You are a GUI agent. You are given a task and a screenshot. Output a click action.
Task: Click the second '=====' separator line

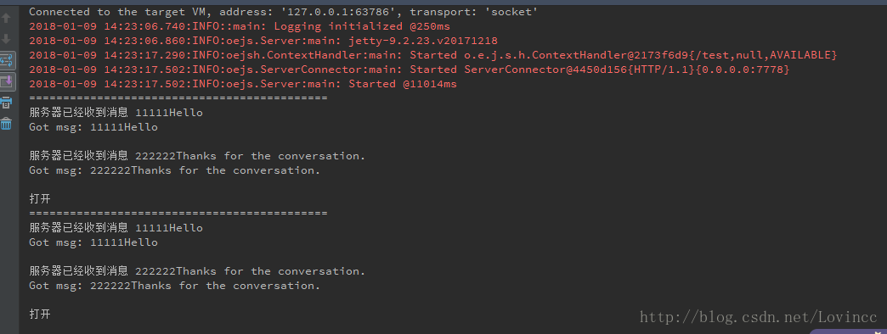pyautogui.click(x=178, y=214)
